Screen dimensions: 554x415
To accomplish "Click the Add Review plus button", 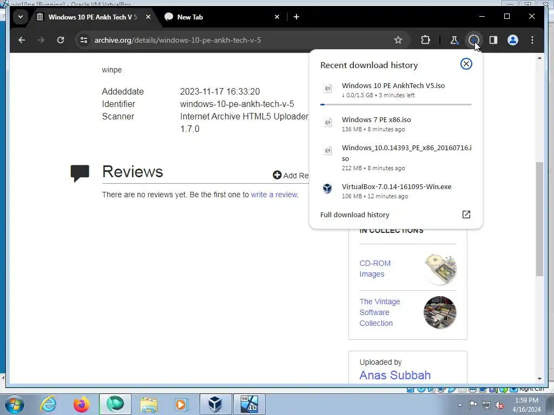I will [277, 175].
